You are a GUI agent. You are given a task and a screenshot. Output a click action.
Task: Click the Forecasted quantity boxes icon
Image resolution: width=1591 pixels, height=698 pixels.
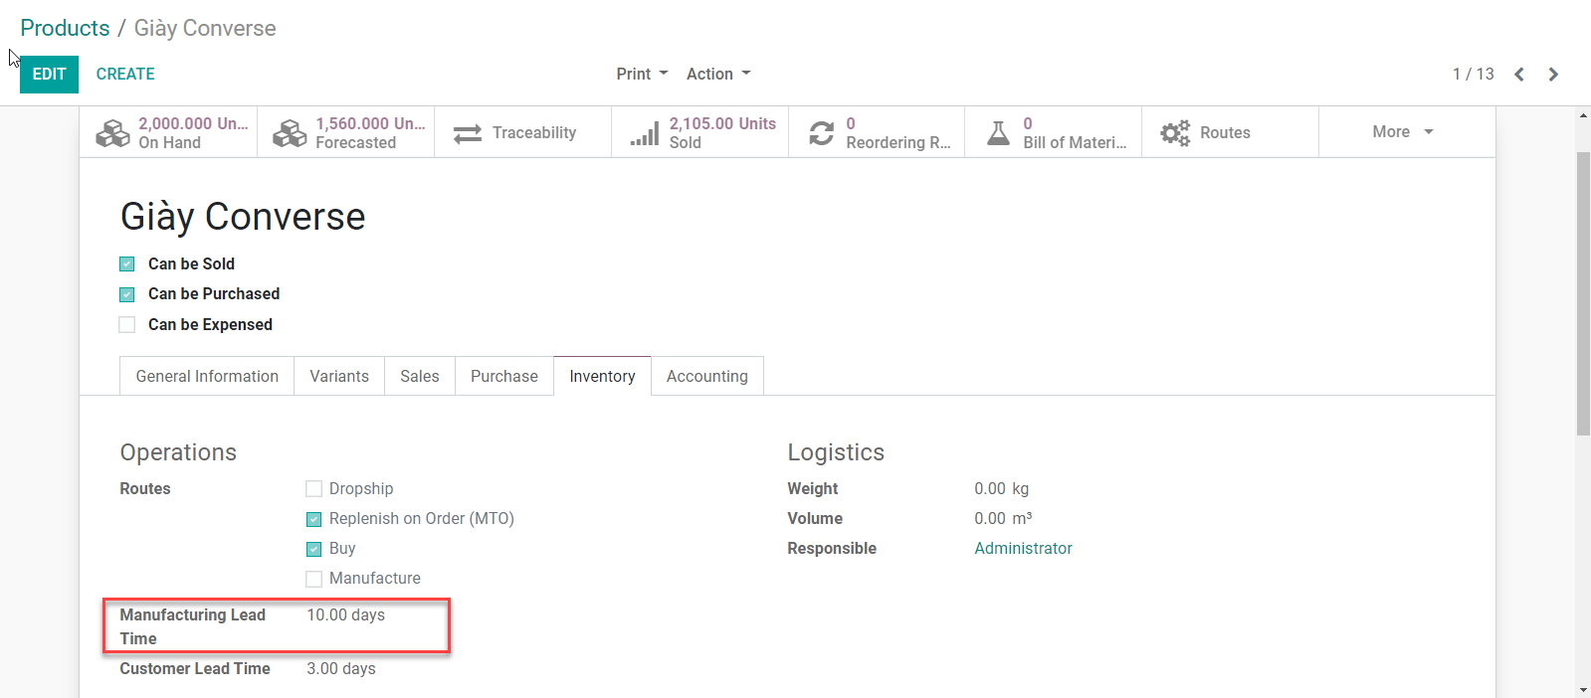tap(290, 133)
